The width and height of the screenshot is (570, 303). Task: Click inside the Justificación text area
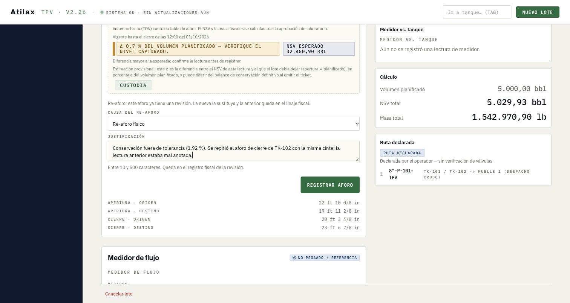pyautogui.click(x=234, y=152)
